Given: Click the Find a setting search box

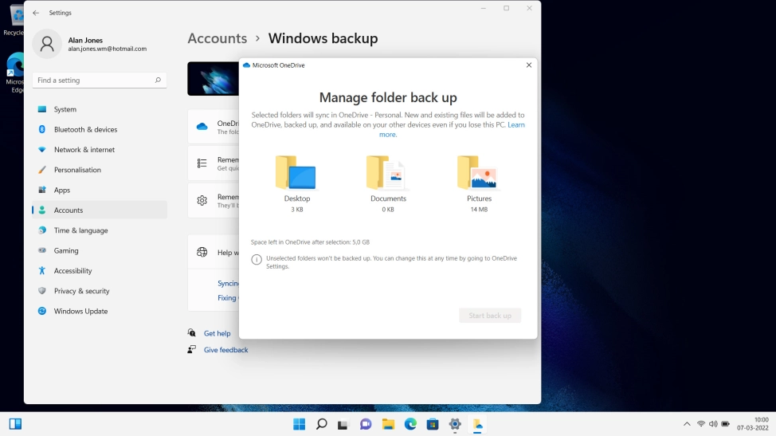Looking at the screenshot, I should coord(100,81).
